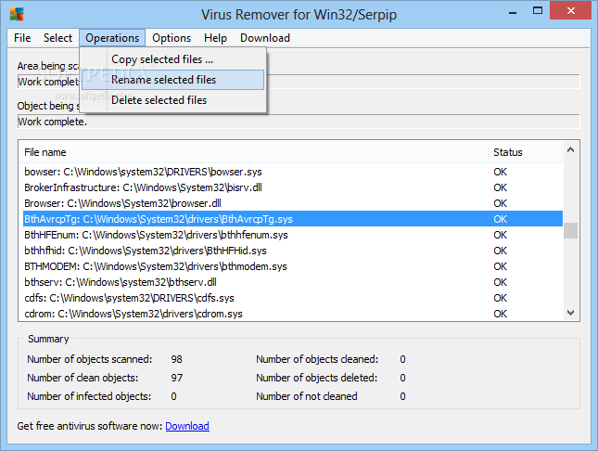The width and height of the screenshot is (598, 451).
Task: Choose Rename selected files menu entry
Action: point(172,80)
